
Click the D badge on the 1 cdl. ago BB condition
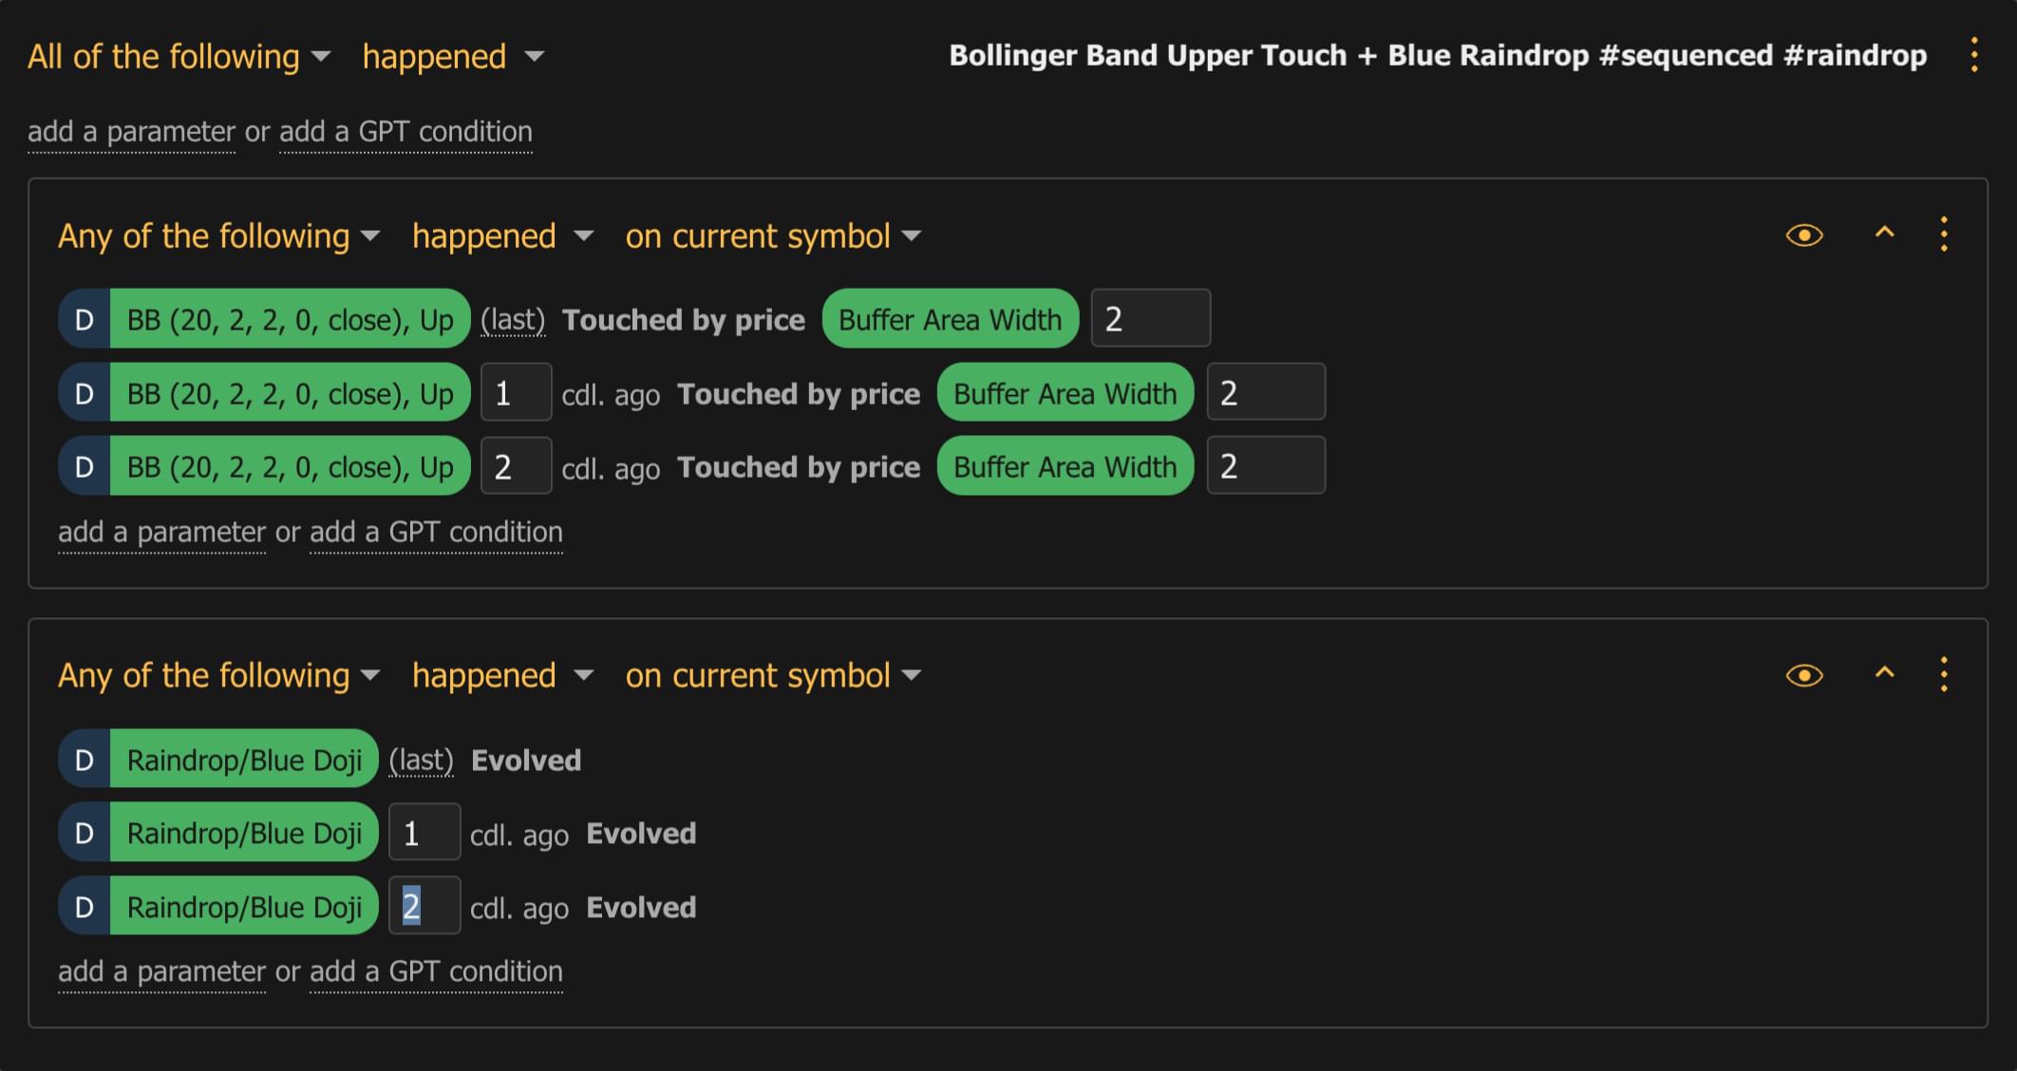click(x=85, y=392)
